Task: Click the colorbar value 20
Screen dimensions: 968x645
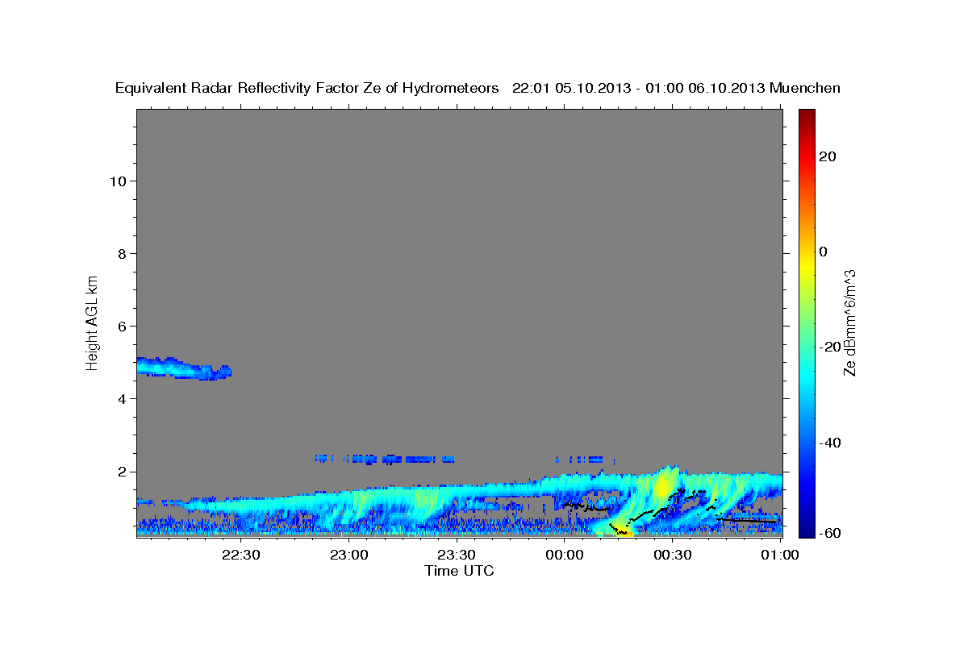Action: 827,156
